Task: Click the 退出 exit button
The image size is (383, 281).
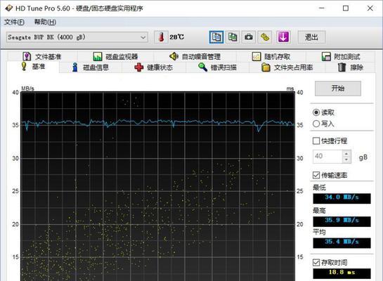Action: coord(311,37)
